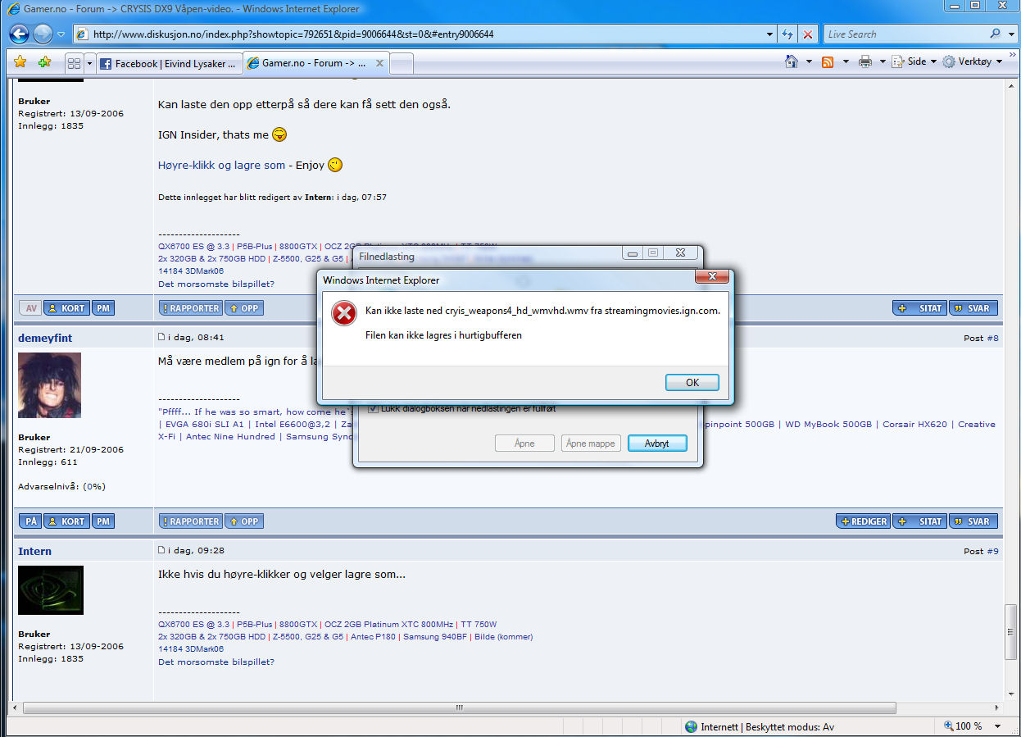Click the address bar URL field
1021x737 pixels.
tap(418, 34)
